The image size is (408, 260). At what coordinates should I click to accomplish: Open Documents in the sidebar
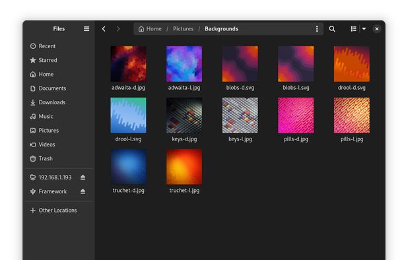[x=59, y=88]
